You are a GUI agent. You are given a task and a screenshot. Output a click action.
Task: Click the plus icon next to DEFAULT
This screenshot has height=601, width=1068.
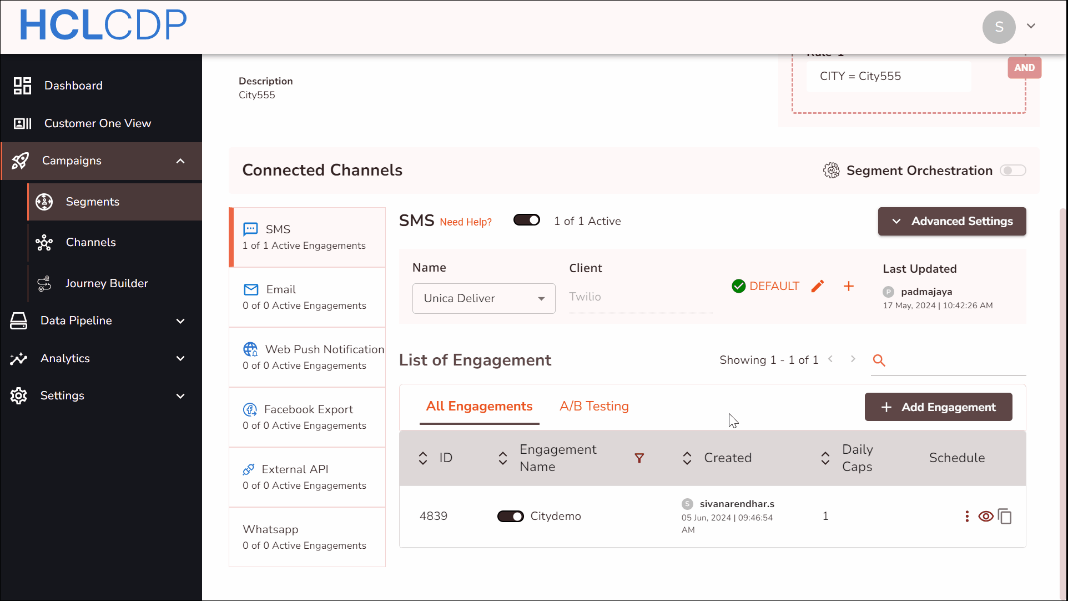pos(848,286)
